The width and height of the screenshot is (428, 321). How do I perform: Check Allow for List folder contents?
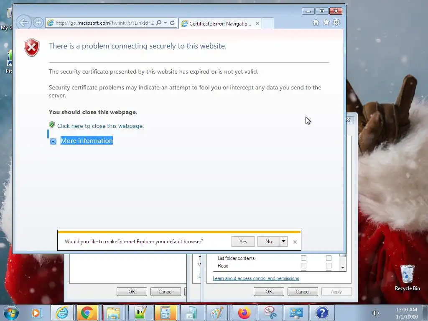pos(303,258)
